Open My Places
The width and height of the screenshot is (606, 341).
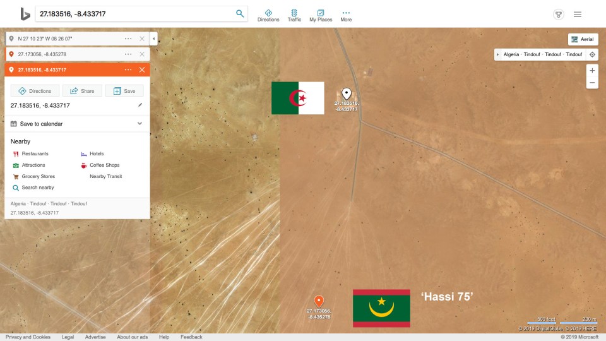321,15
